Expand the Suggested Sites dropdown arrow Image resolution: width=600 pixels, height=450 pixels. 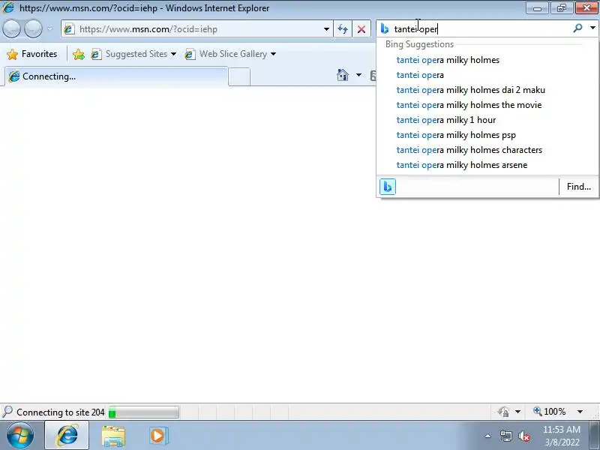pyautogui.click(x=174, y=54)
